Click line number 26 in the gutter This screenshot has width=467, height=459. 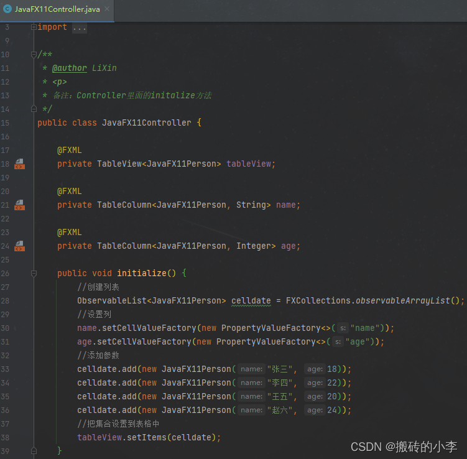click(x=5, y=273)
